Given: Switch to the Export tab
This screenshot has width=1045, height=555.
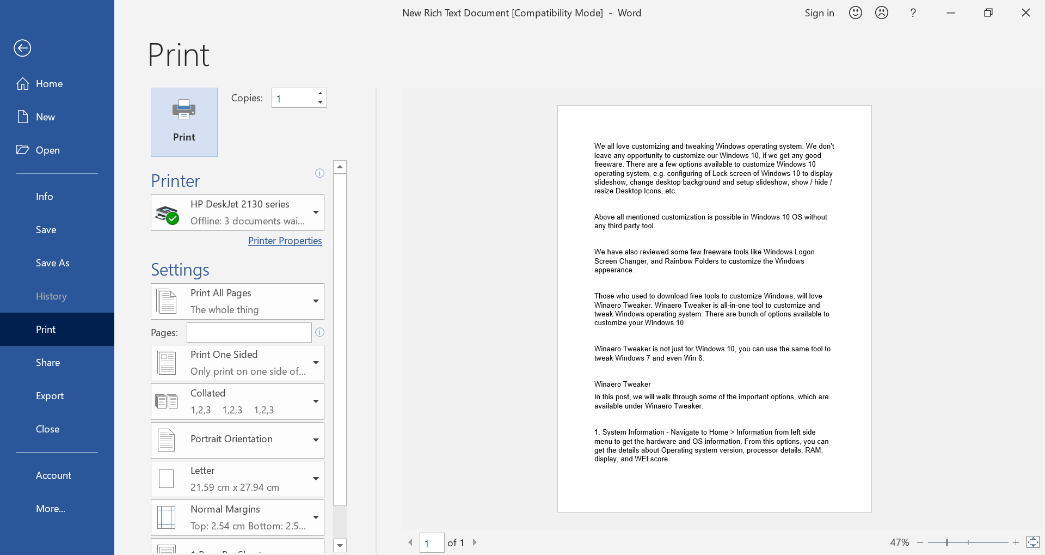Looking at the screenshot, I should click(50, 395).
